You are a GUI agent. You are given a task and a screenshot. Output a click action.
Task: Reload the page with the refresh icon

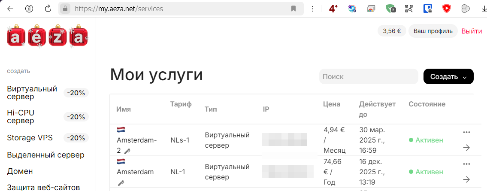click(48, 9)
